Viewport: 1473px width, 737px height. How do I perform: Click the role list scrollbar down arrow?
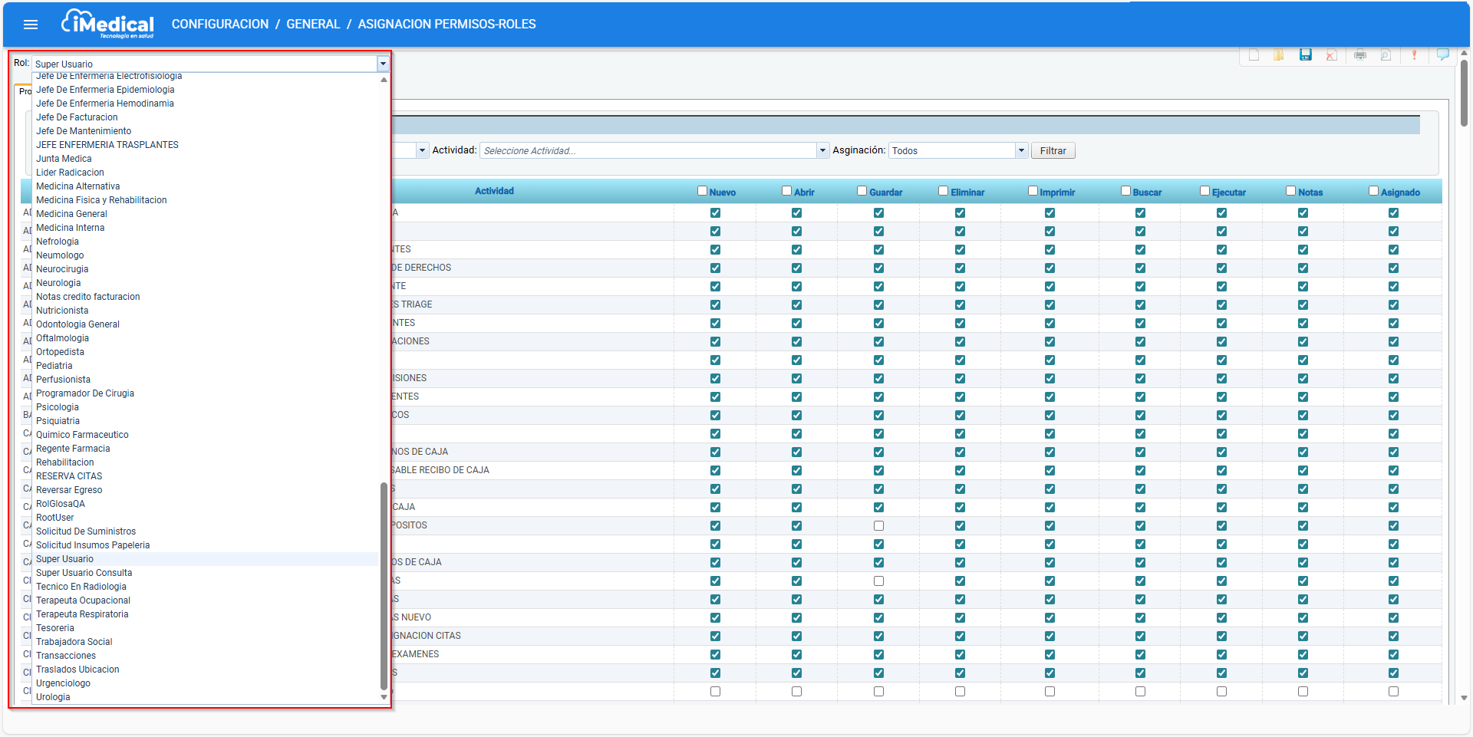(384, 697)
